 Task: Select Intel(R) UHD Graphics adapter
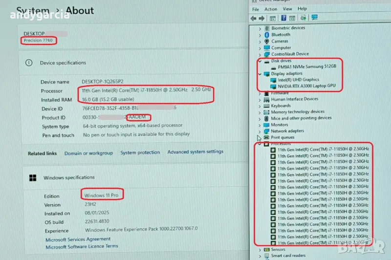pyautogui.click(x=298, y=80)
